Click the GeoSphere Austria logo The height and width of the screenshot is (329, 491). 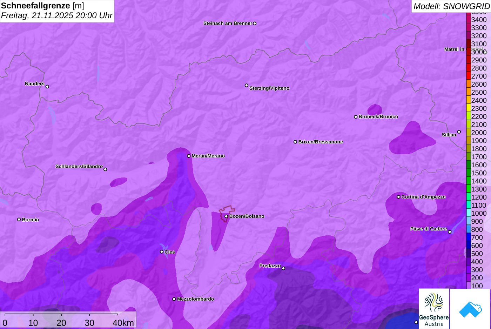point(434,309)
